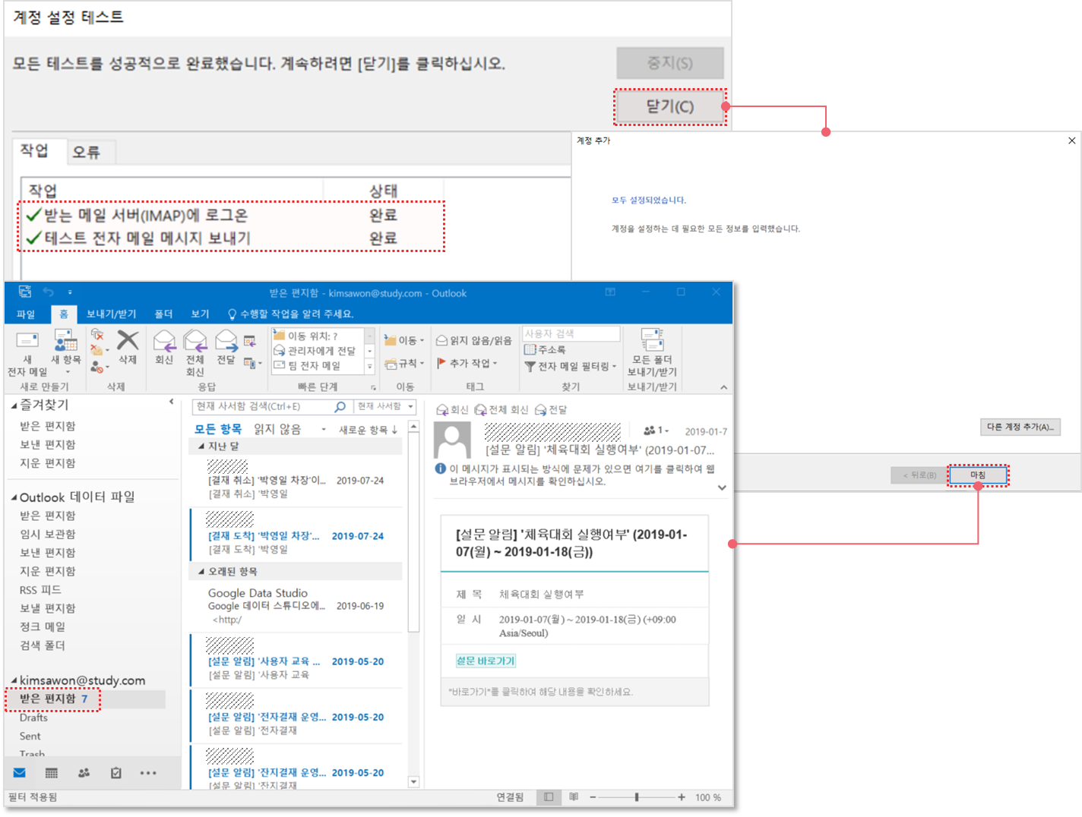Viewport: 1082px width, 817px height.
Task: Toggle Unread/Read (읽지 않음/읽음) status
Action: coord(474,341)
